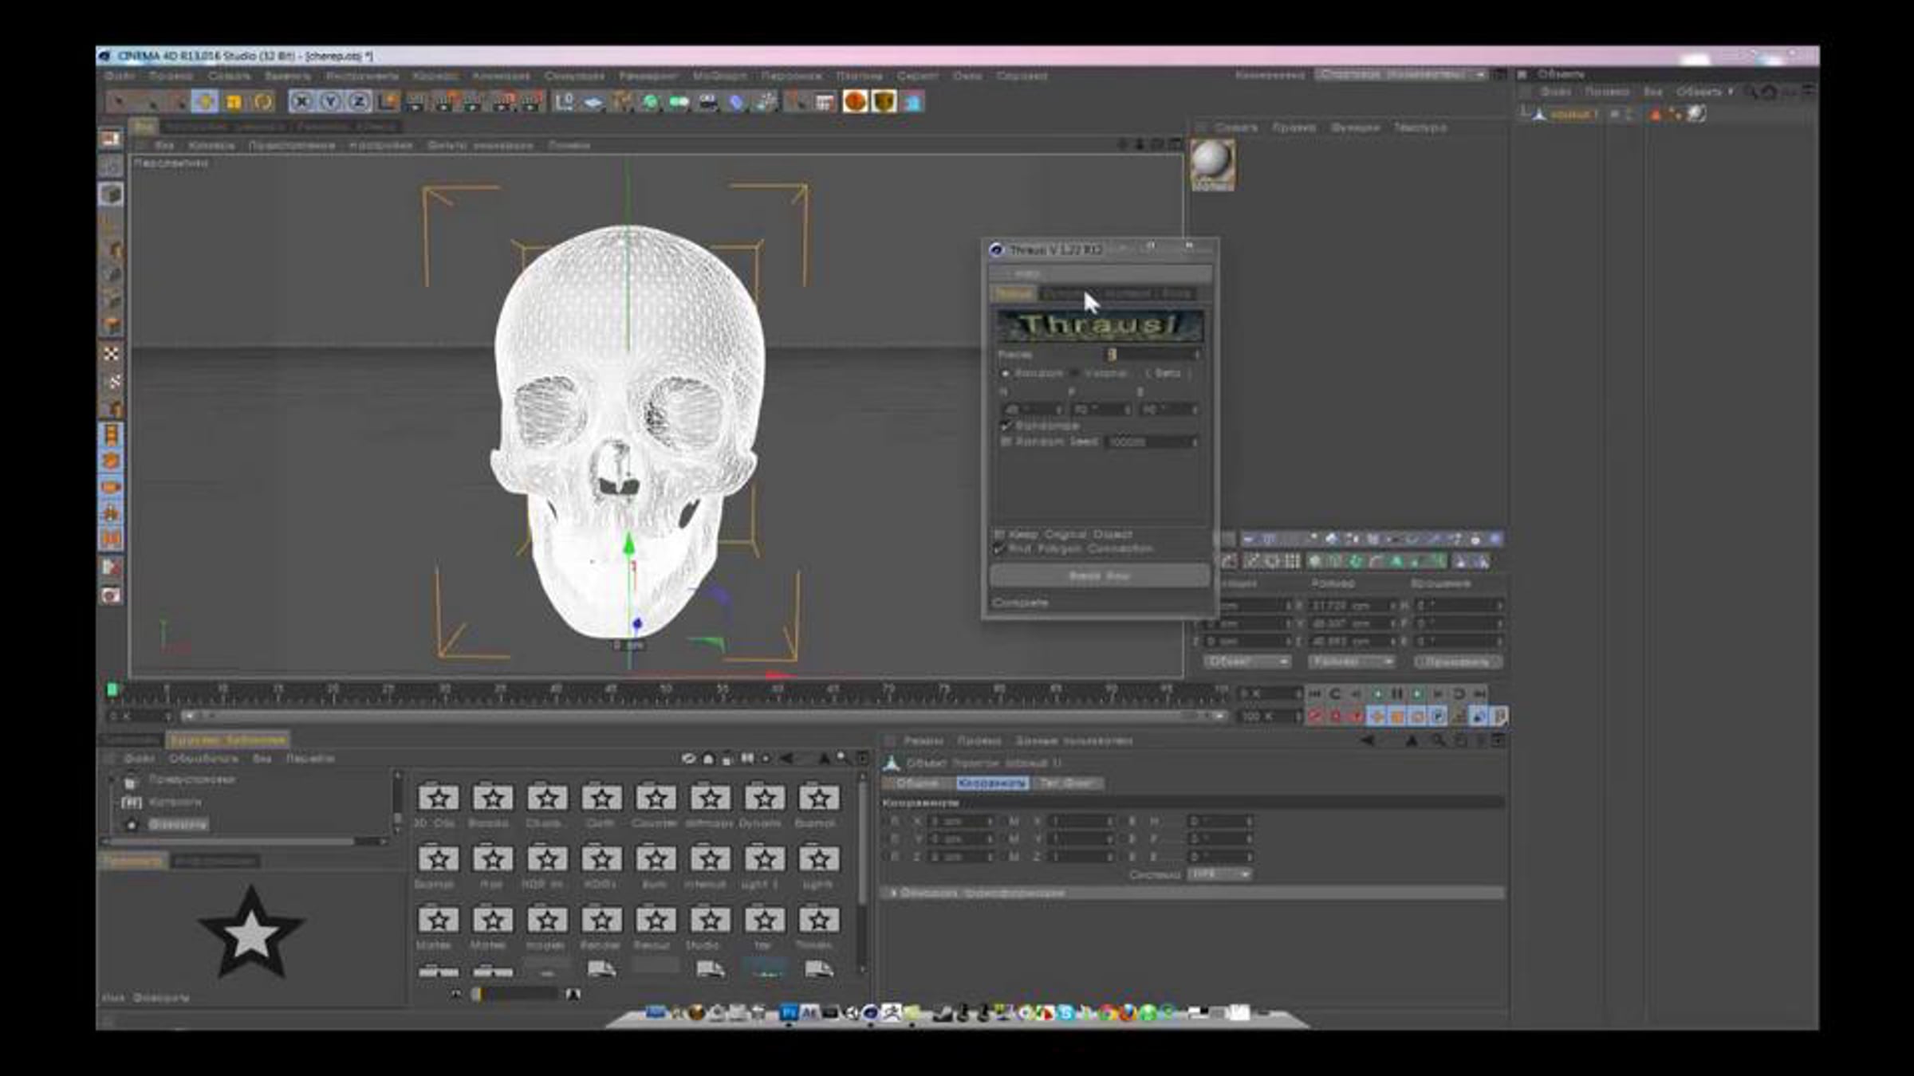Switch to Координаты tab in attribute manager

(991, 783)
